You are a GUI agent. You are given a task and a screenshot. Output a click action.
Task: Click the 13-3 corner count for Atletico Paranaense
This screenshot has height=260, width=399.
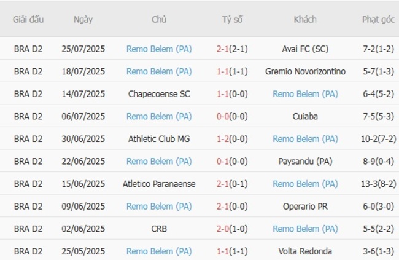click(369, 184)
